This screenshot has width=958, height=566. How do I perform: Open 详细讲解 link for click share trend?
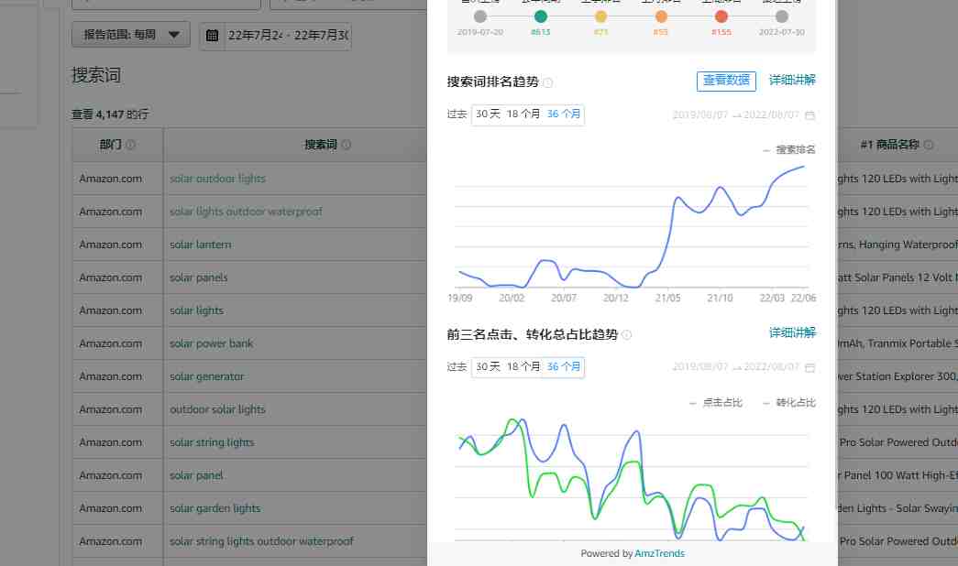tap(792, 332)
